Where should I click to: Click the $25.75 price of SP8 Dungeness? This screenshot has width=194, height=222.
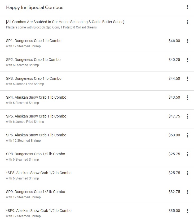coord(174,154)
